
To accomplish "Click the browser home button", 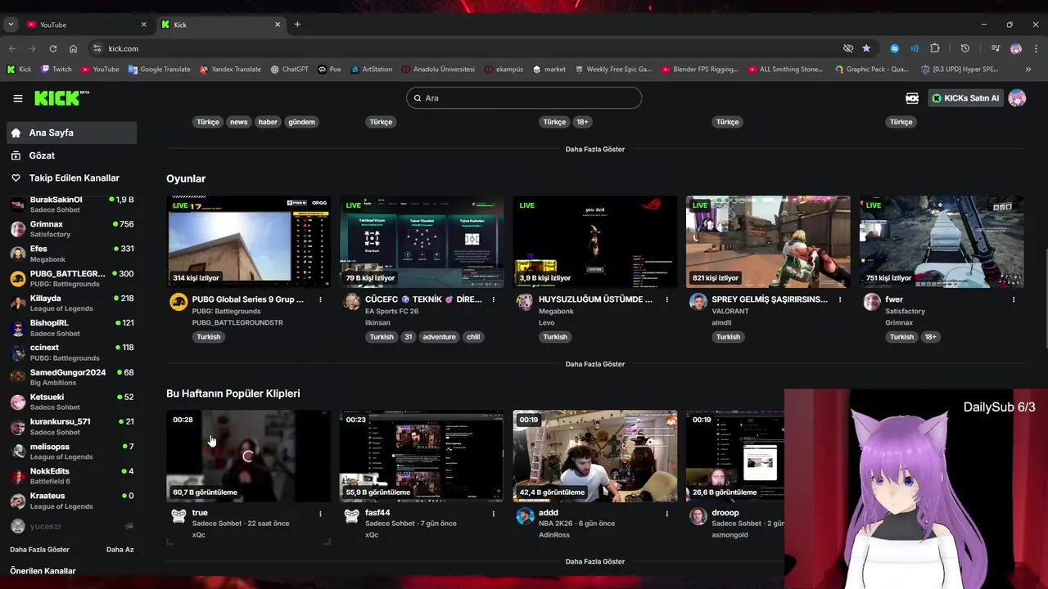I will [x=73, y=48].
